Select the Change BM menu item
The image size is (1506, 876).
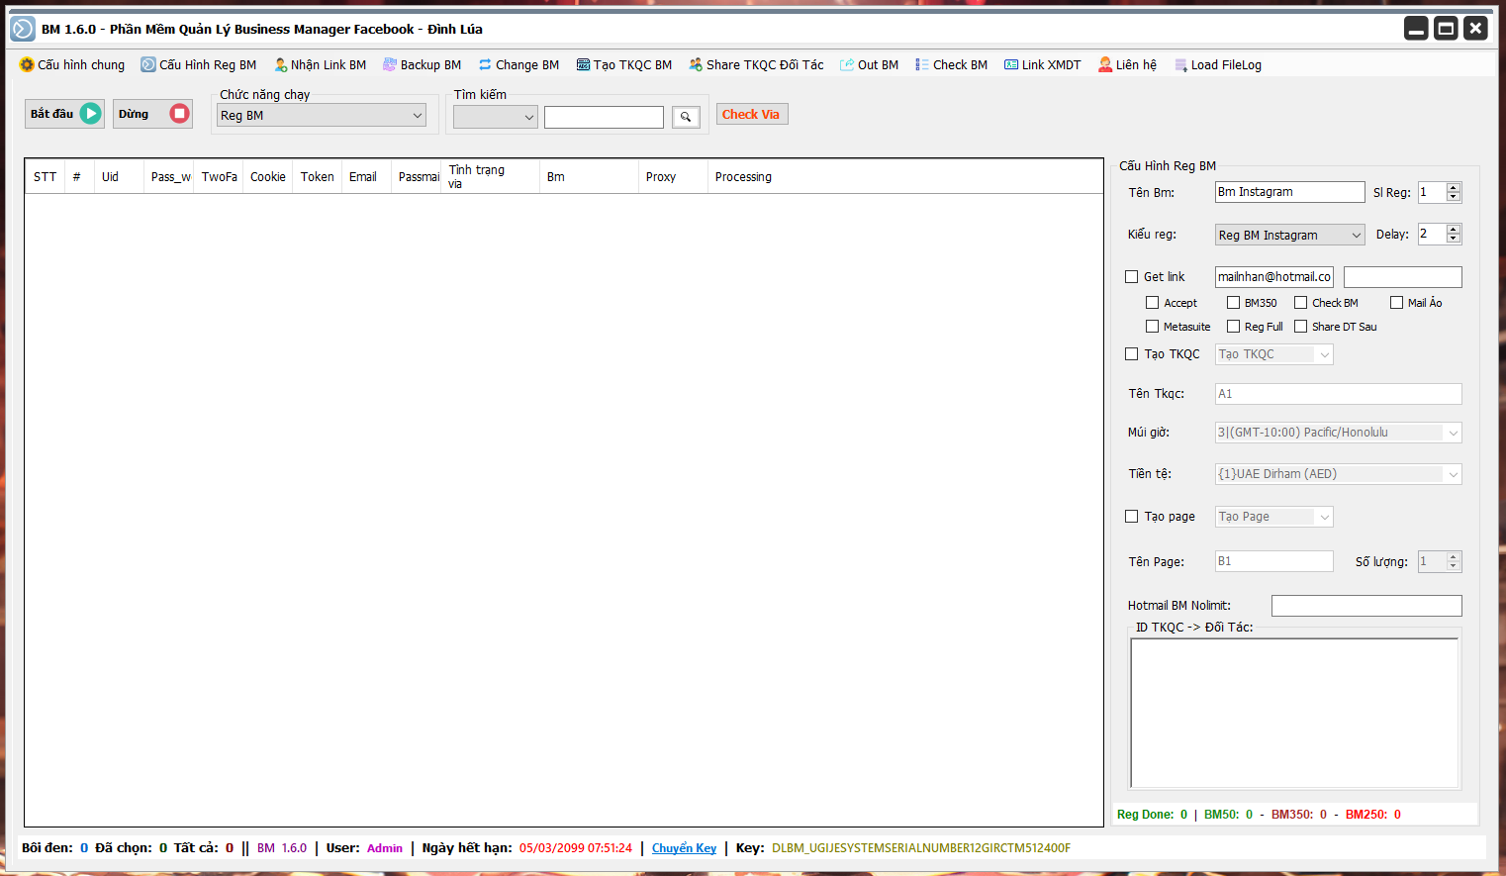(x=518, y=64)
